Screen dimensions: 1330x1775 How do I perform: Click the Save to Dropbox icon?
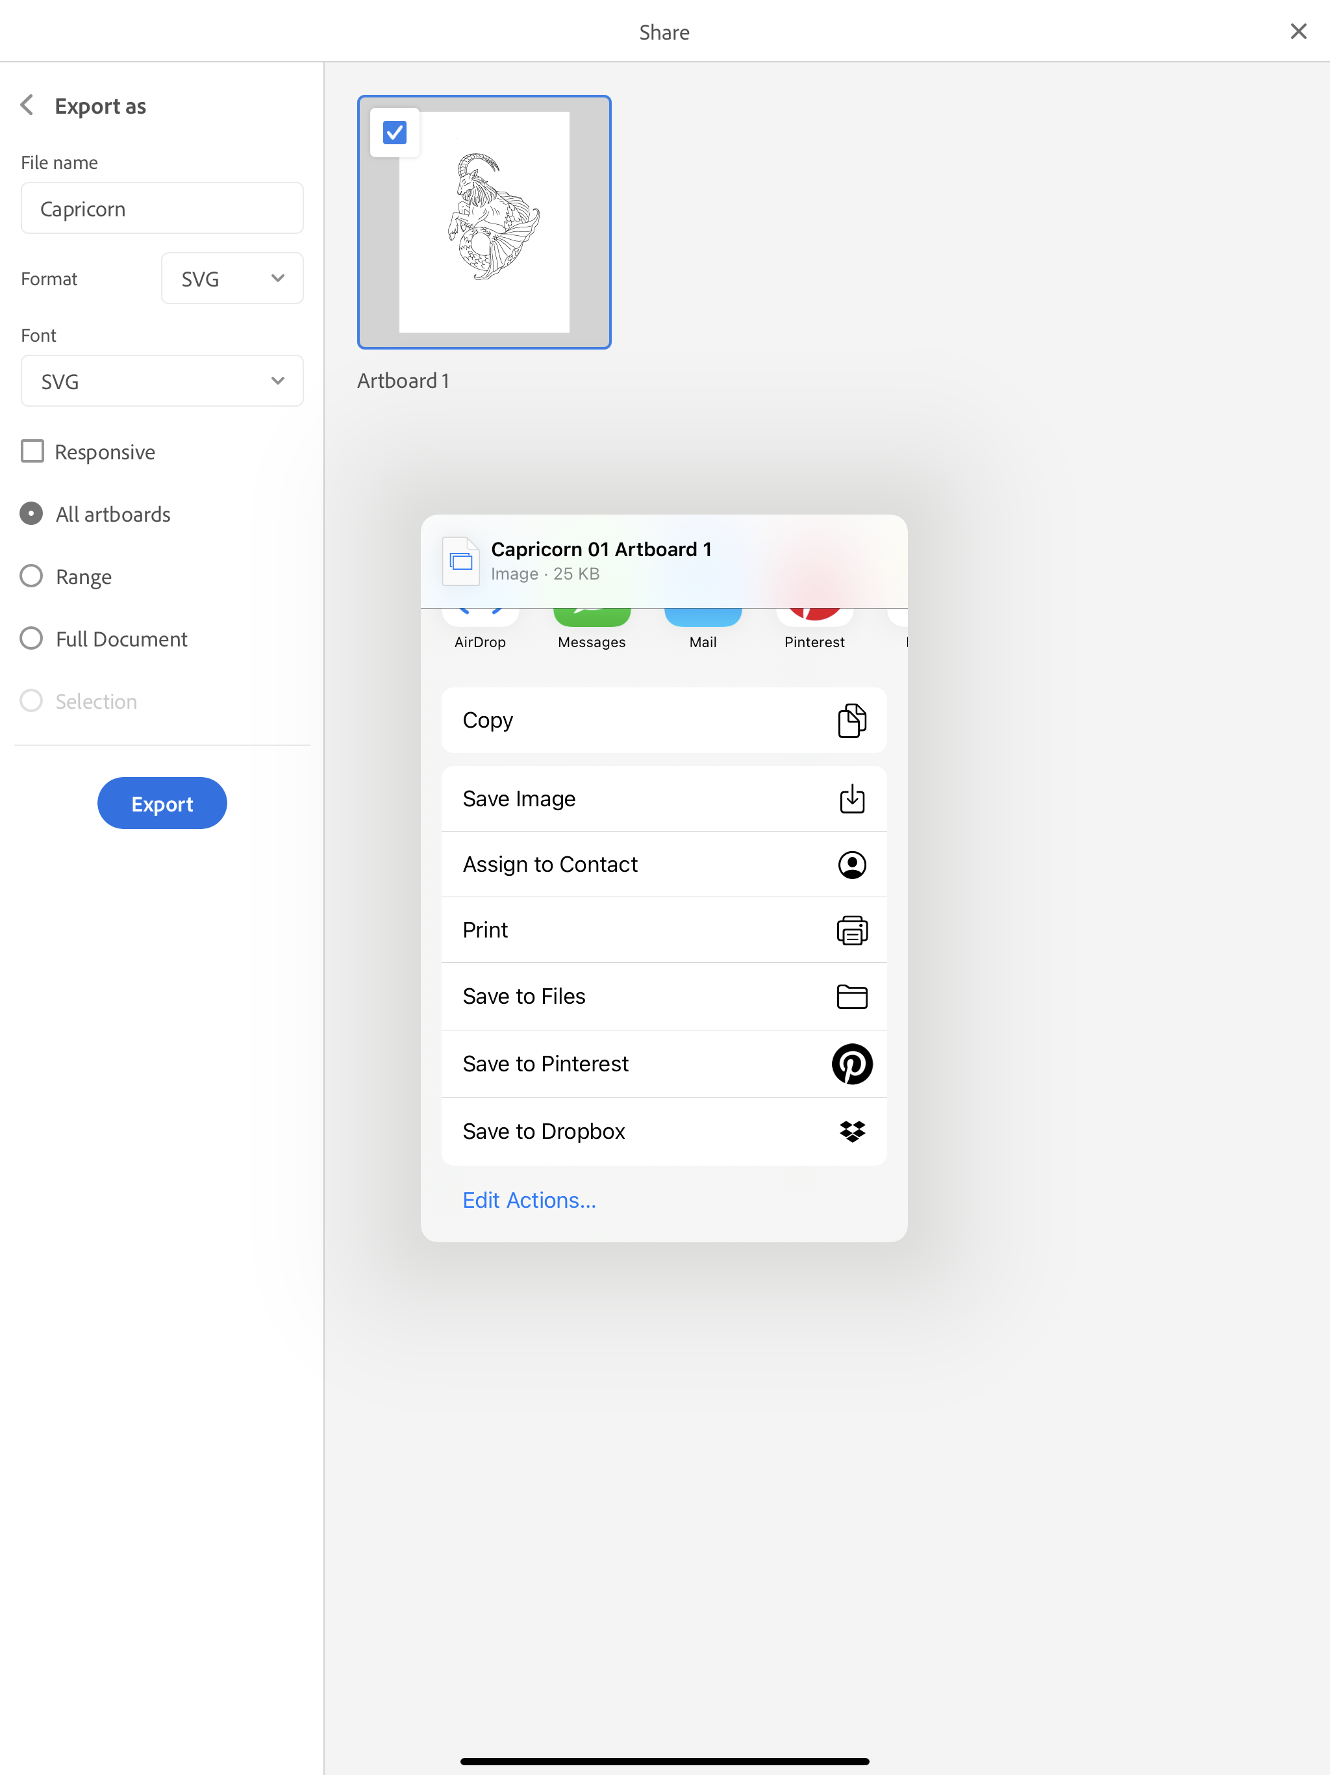click(851, 1130)
